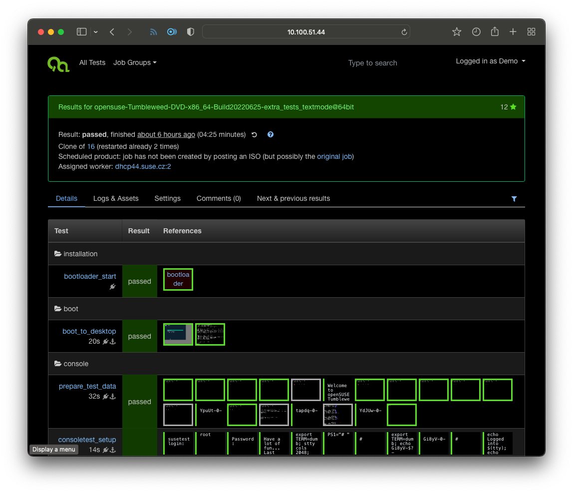
Task: Click the anchor icon beside 32s
Action: pos(113,397)
